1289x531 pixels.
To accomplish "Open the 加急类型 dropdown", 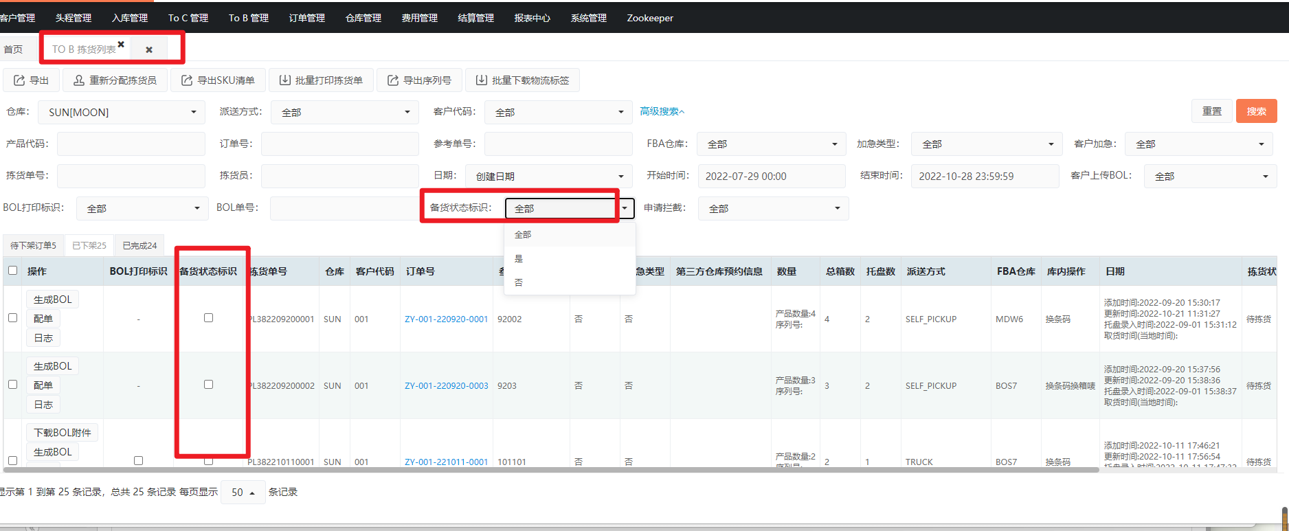I will pos(987,144).
